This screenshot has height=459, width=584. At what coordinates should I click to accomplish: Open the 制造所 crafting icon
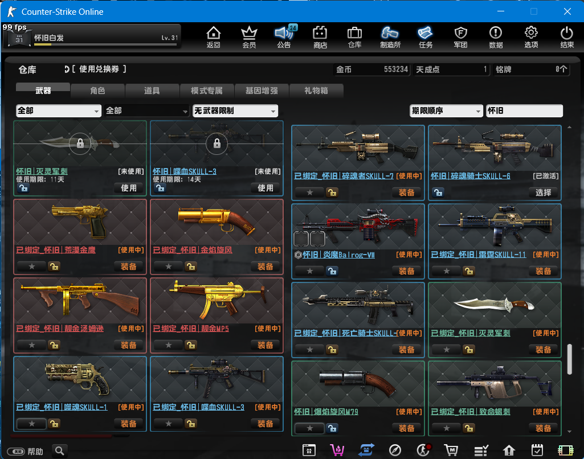click(390, 37)
